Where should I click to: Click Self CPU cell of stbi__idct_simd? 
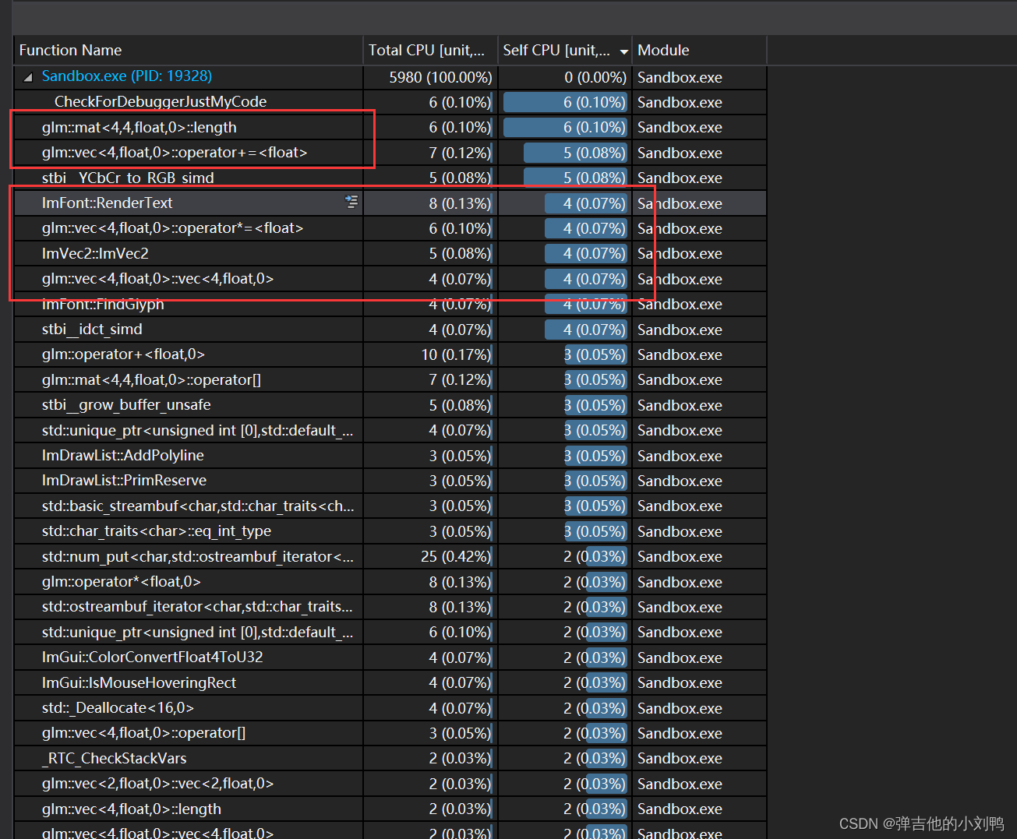click(565, 330)
